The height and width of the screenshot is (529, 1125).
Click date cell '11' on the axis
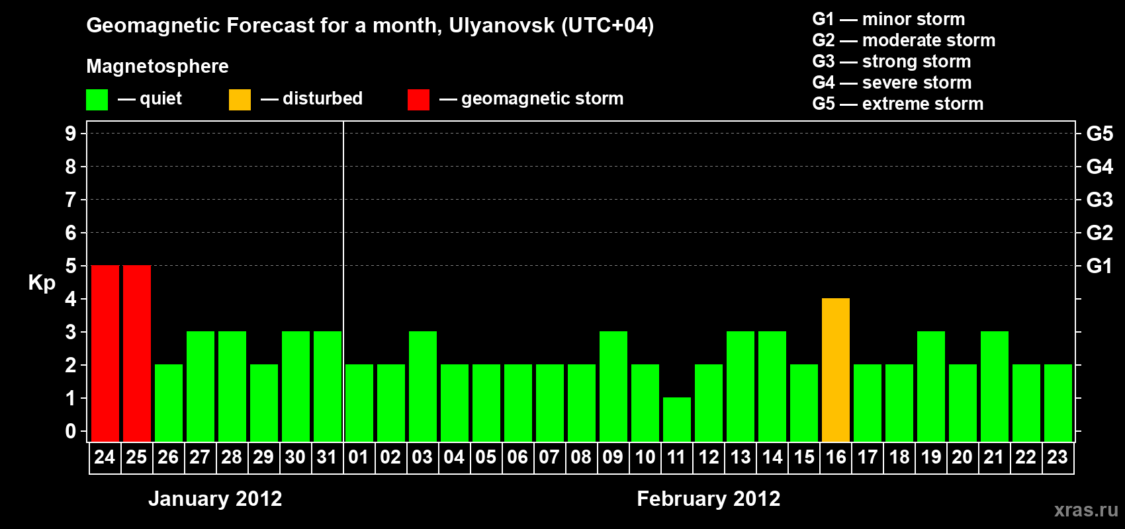(x=676, y=457)
